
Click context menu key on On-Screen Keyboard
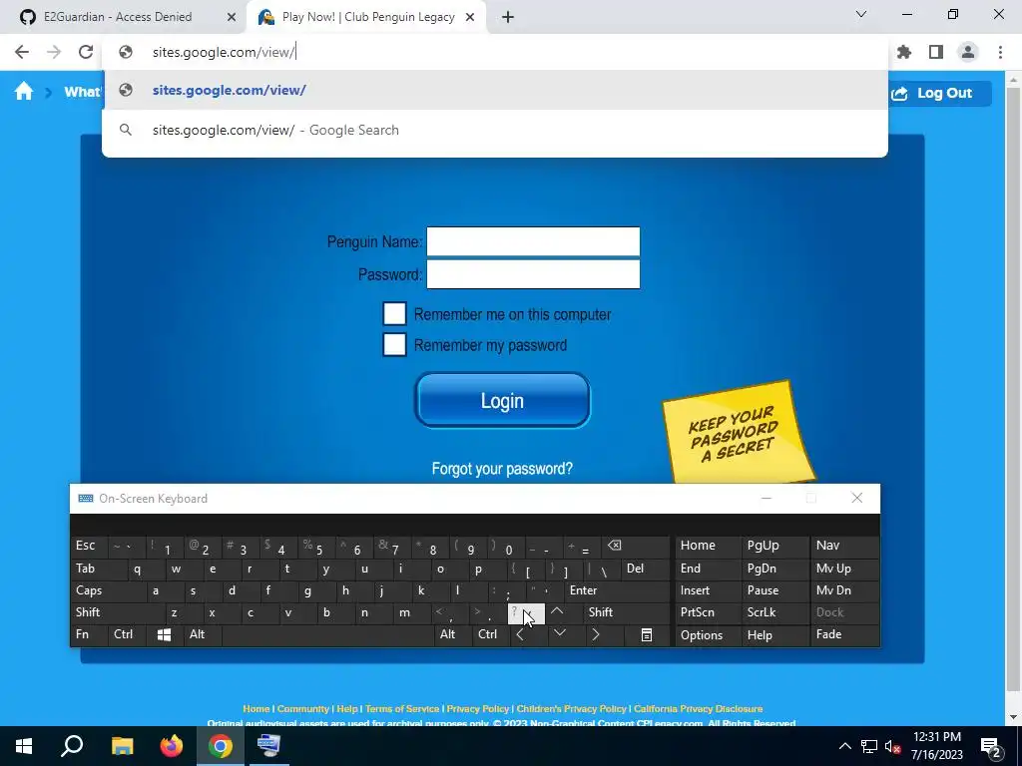pos(646,634)
